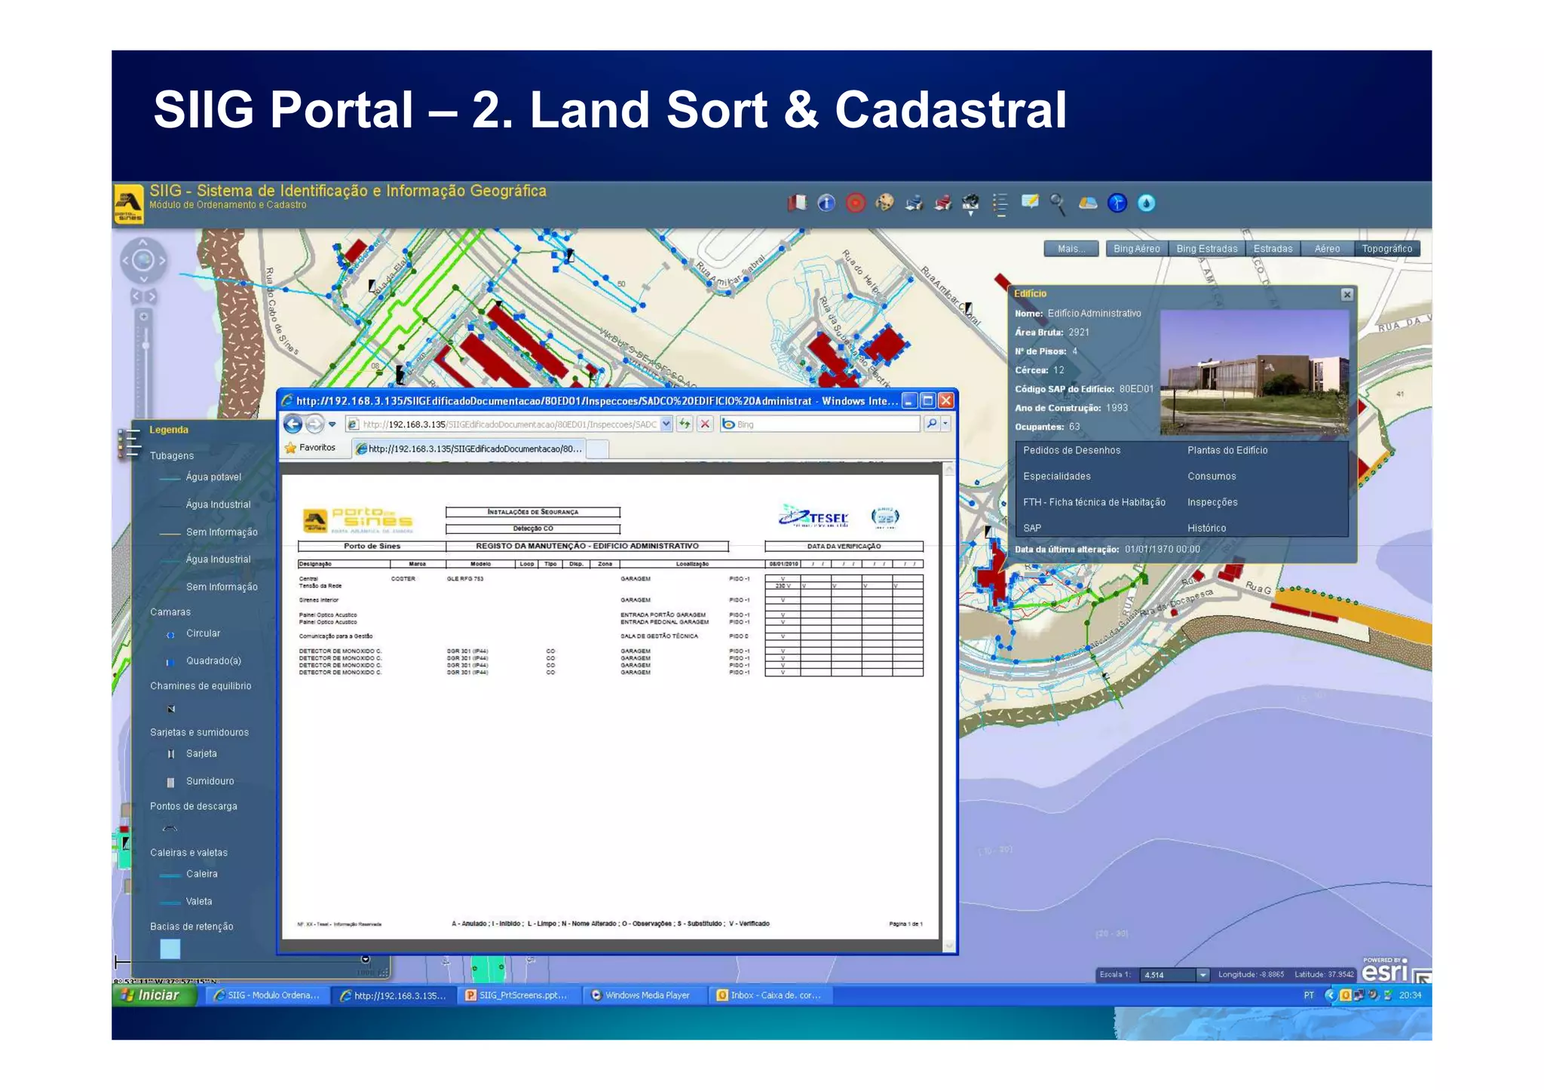Click the IE address URL field
Screen dimensions: 1544x1091
pos(503,424)
